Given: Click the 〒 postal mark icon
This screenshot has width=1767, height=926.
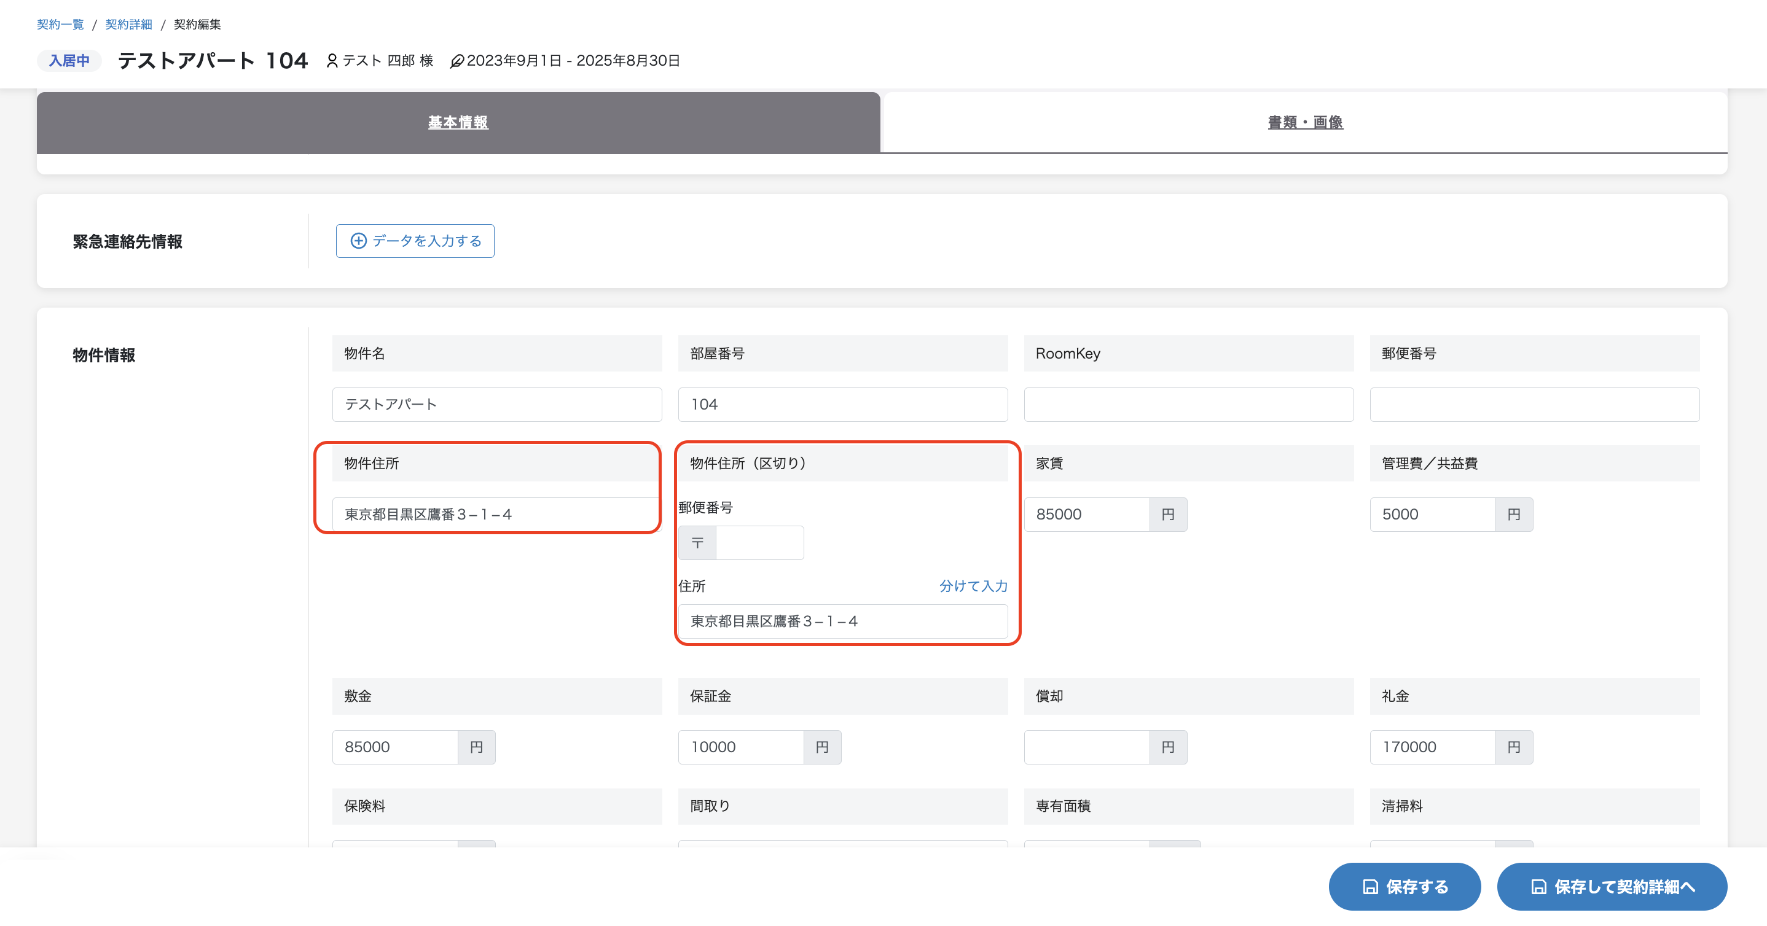Looking at the screenshot, I should pos(697,543).
